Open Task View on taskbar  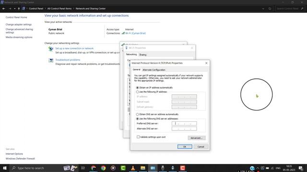(x=83, y=168)
